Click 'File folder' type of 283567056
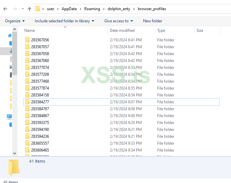The image size is (231, 183). (166, 40)
